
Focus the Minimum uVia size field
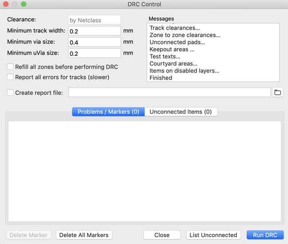click(94, 53)
